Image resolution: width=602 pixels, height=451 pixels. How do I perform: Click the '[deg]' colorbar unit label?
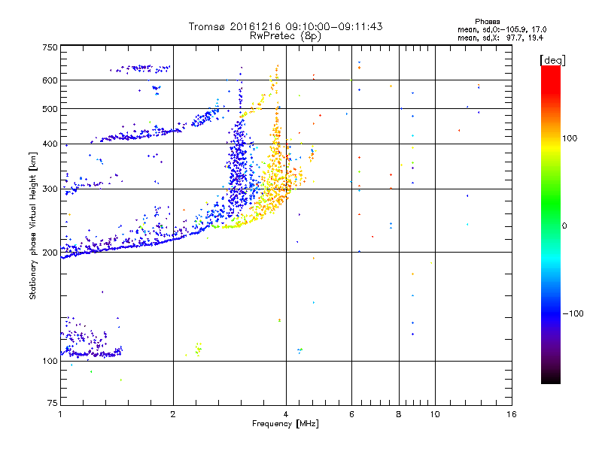(x=552, y=60)
